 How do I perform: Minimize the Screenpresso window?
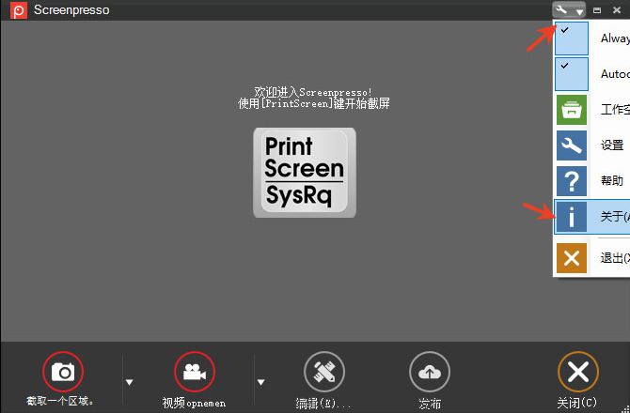[597, 10]
